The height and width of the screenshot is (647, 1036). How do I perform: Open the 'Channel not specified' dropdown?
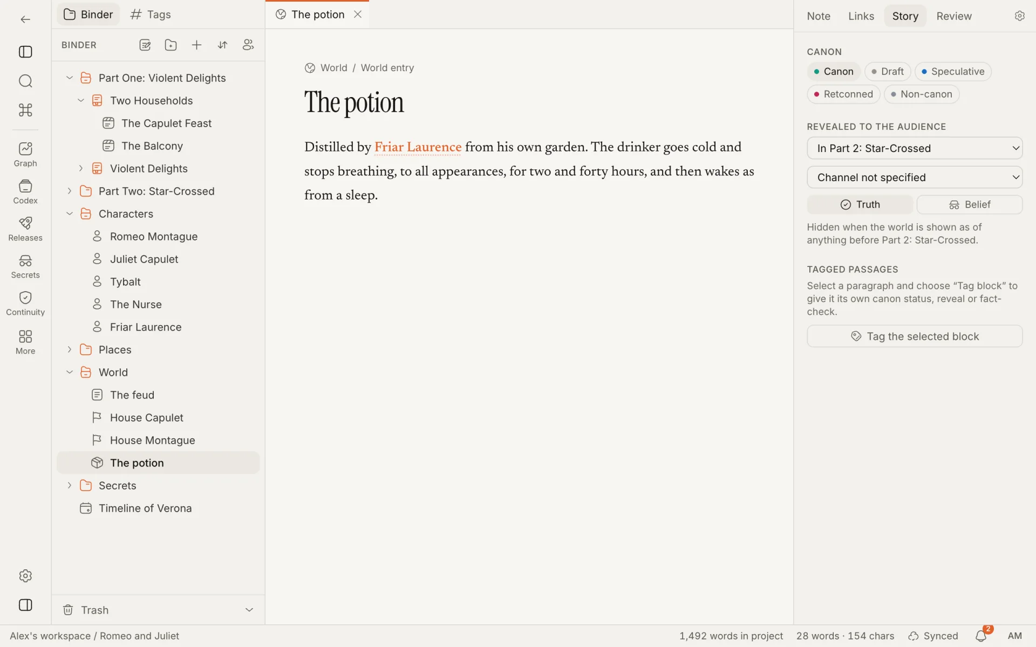pos(915,177)
